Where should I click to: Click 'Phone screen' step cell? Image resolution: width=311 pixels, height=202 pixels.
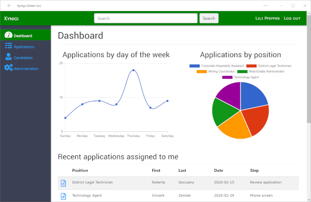click(261, 195)
